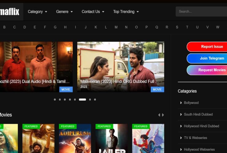The height and width of the screenshot is (153, 227).
Task: Click the chevron beside Hollywood Webseries
Action: point(181,149)
